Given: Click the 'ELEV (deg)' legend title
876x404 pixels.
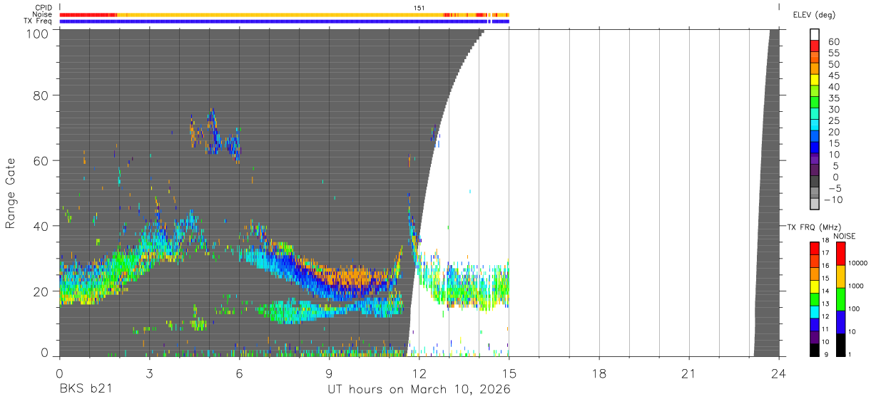Looking at the screenshot, I should point(814,14).
